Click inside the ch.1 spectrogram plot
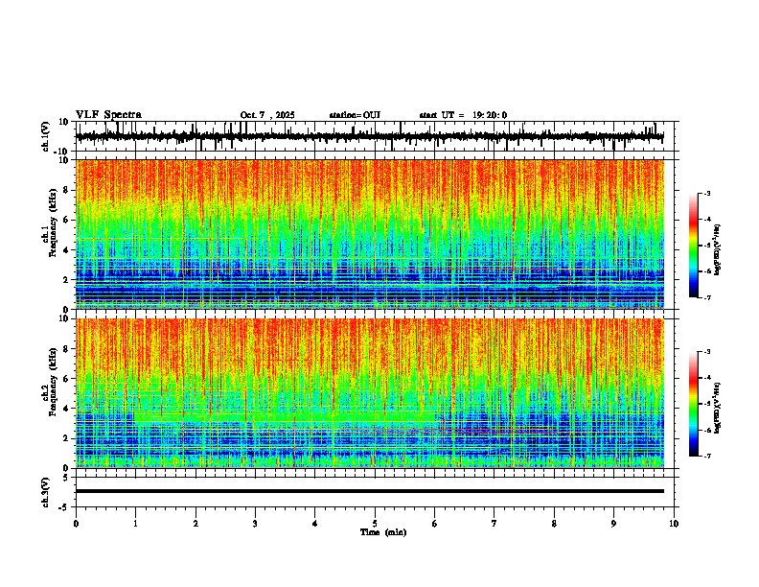Screen dimensions: 759x587 [x=370, y=234]
